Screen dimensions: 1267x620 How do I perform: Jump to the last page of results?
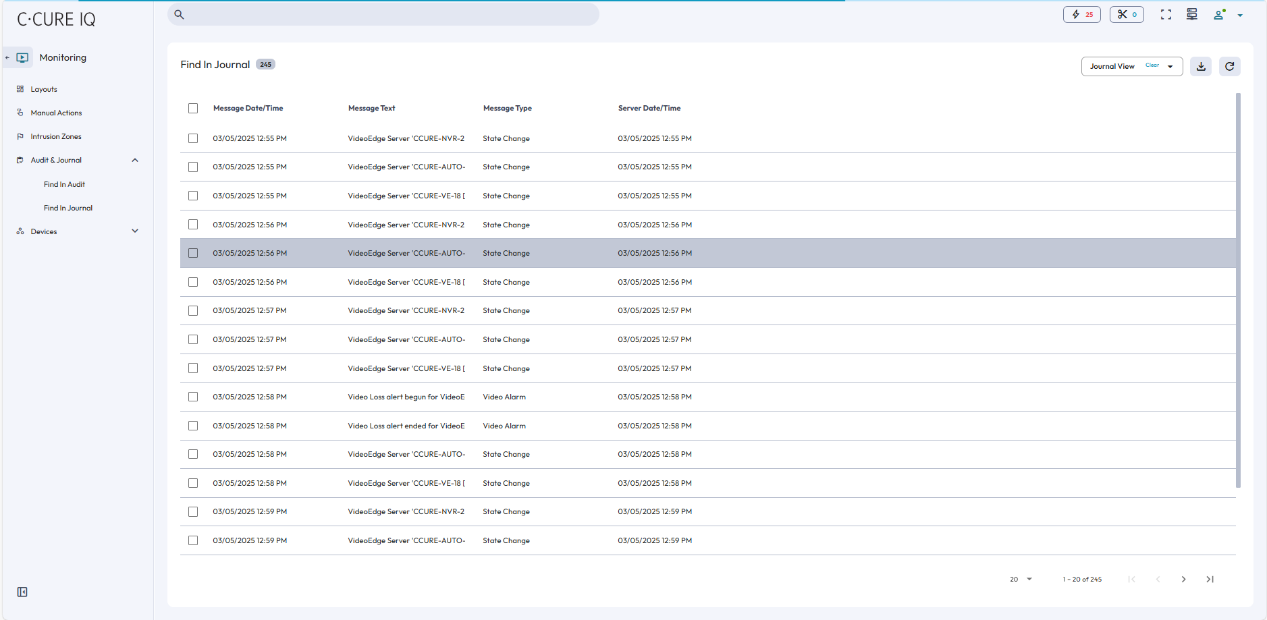tap(1210, 579)
